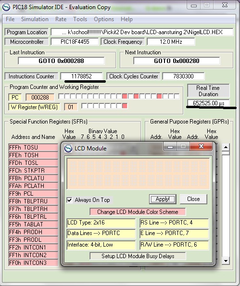
Task: Click the R/W Line PORTC, 6 field
Action: tap(174, 245)
